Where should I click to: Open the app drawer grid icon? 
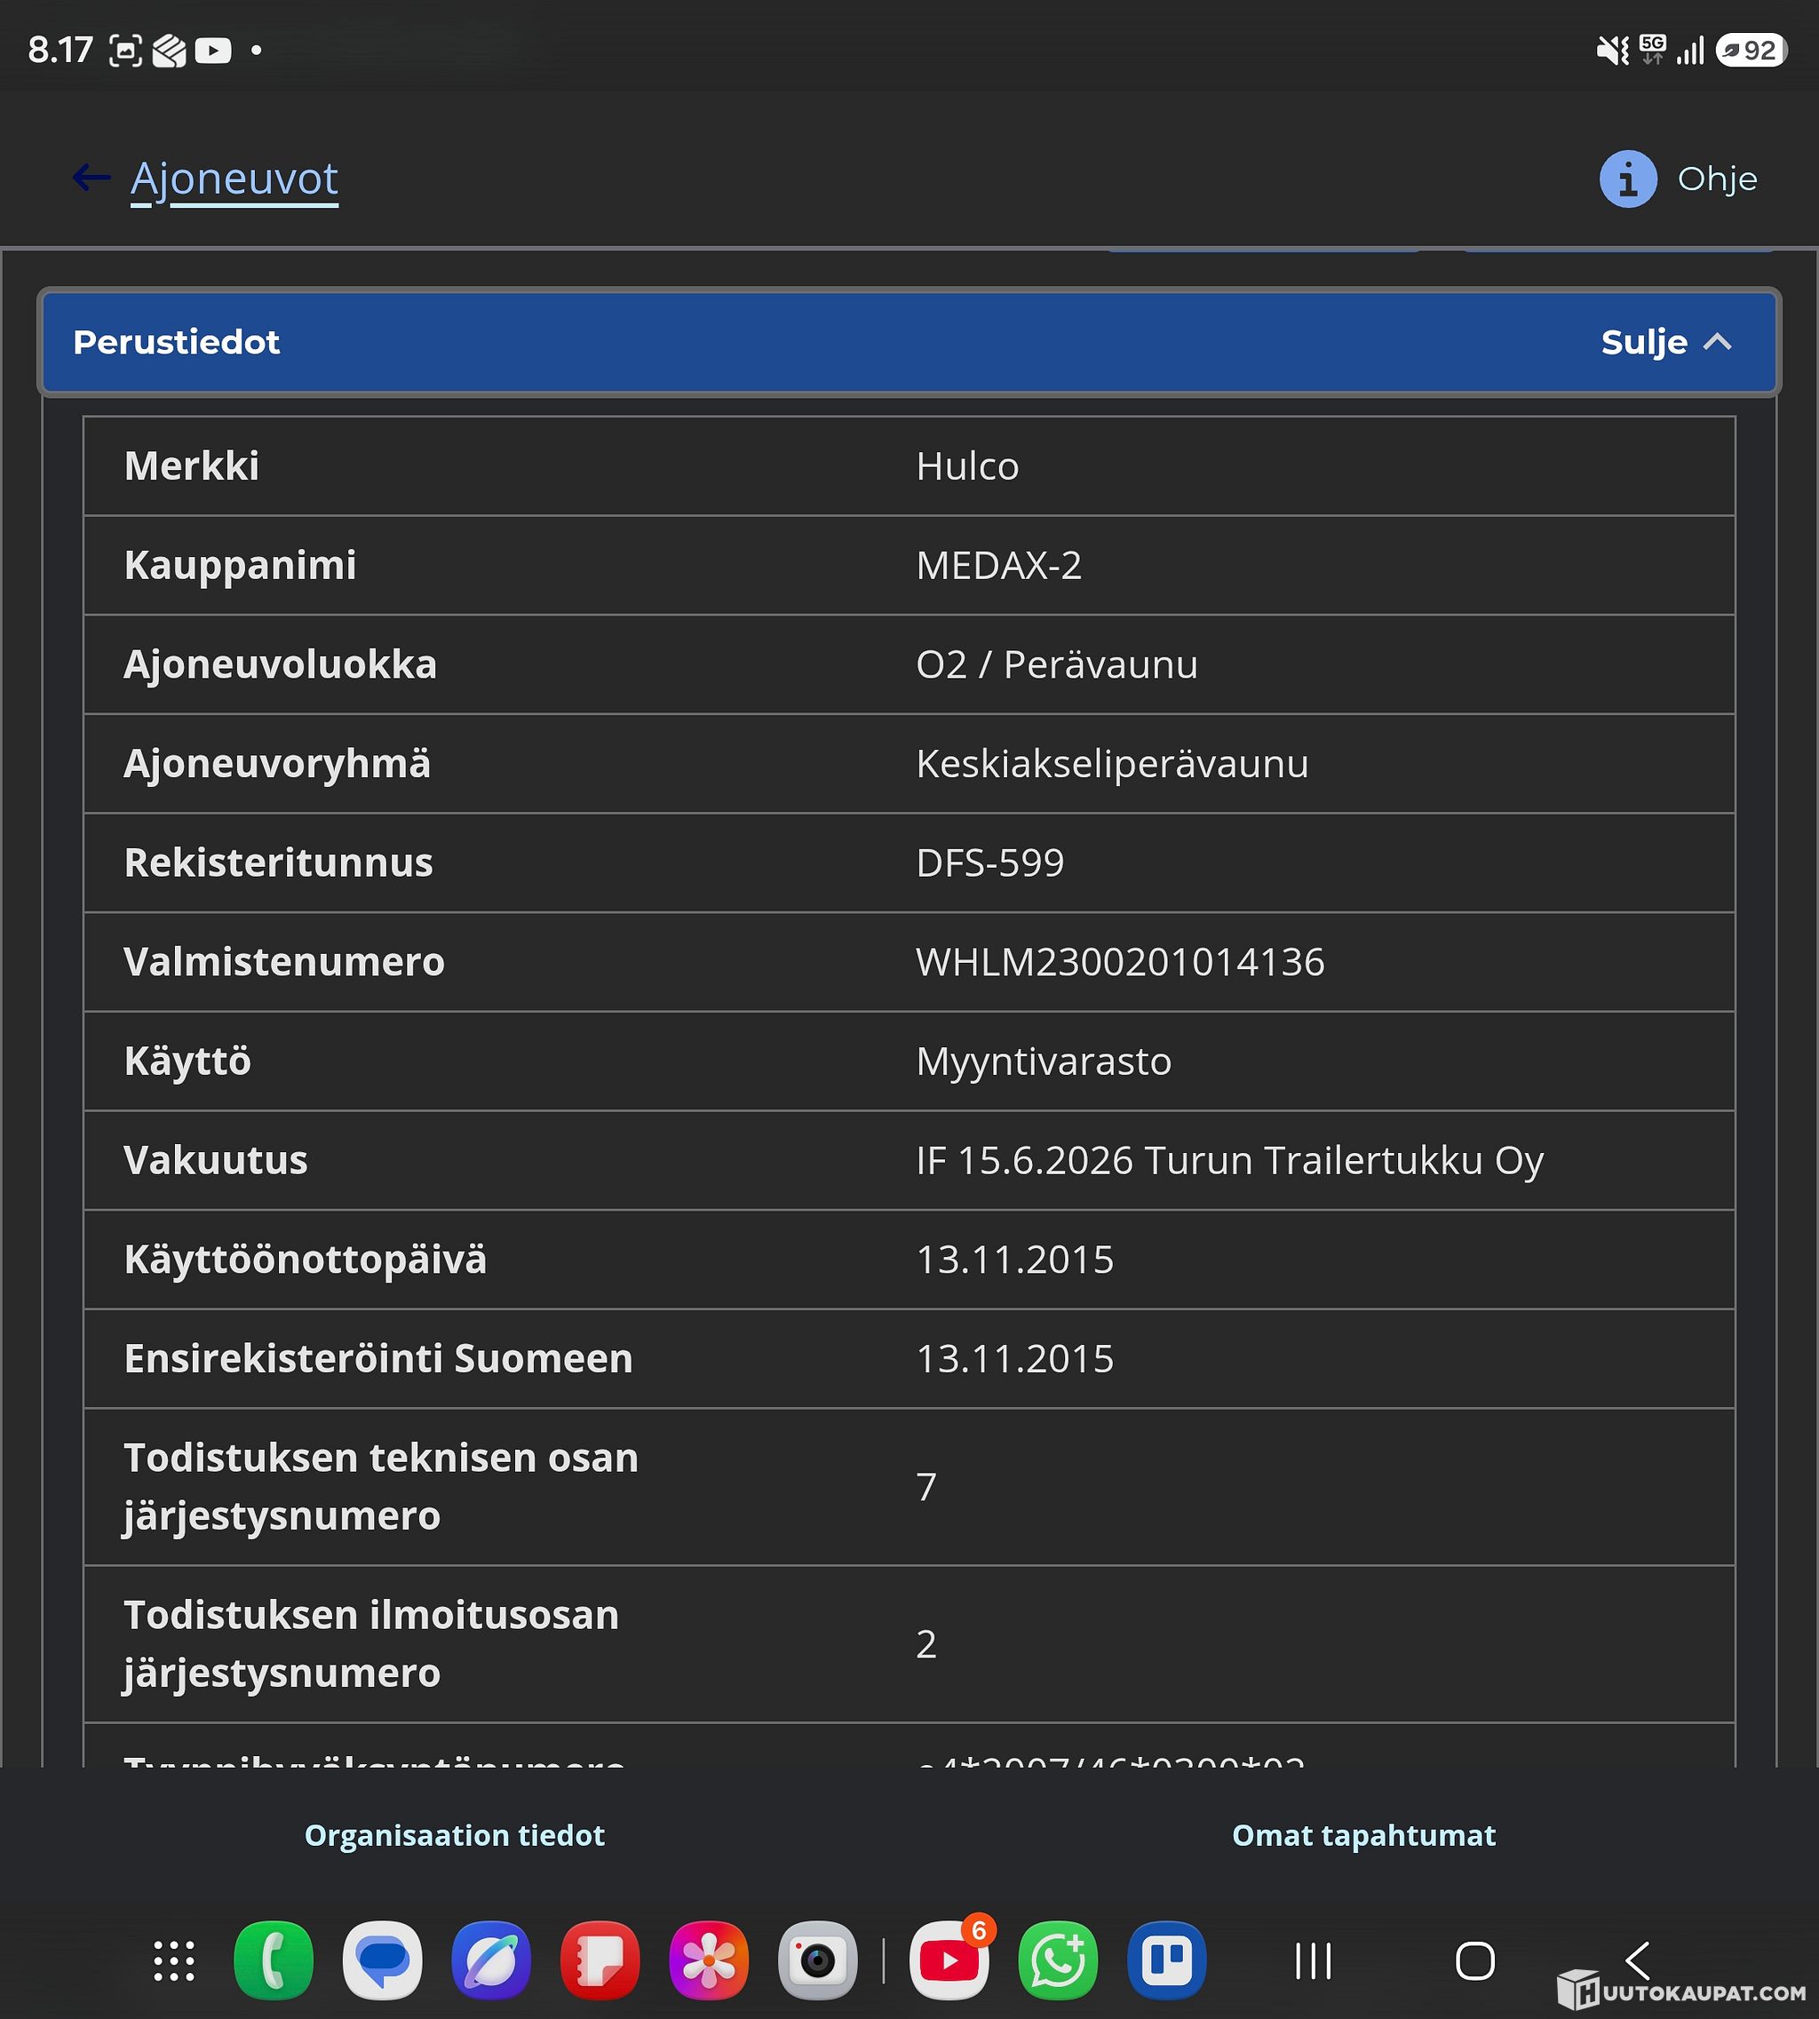(x=174, y=1960)
